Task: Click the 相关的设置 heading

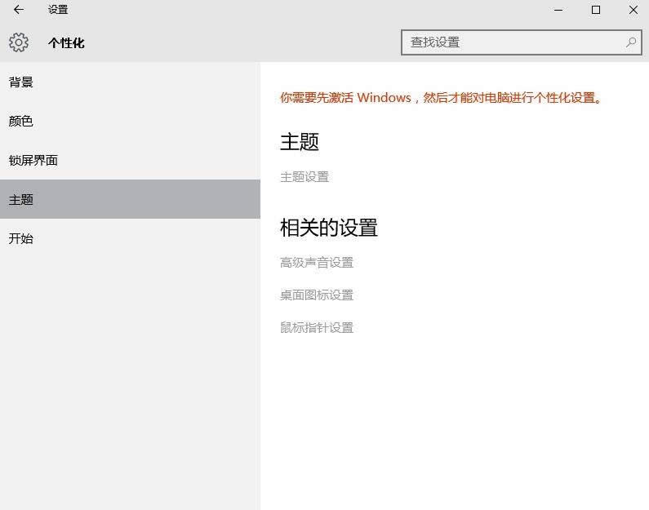Action: click(x=329, y=228)
